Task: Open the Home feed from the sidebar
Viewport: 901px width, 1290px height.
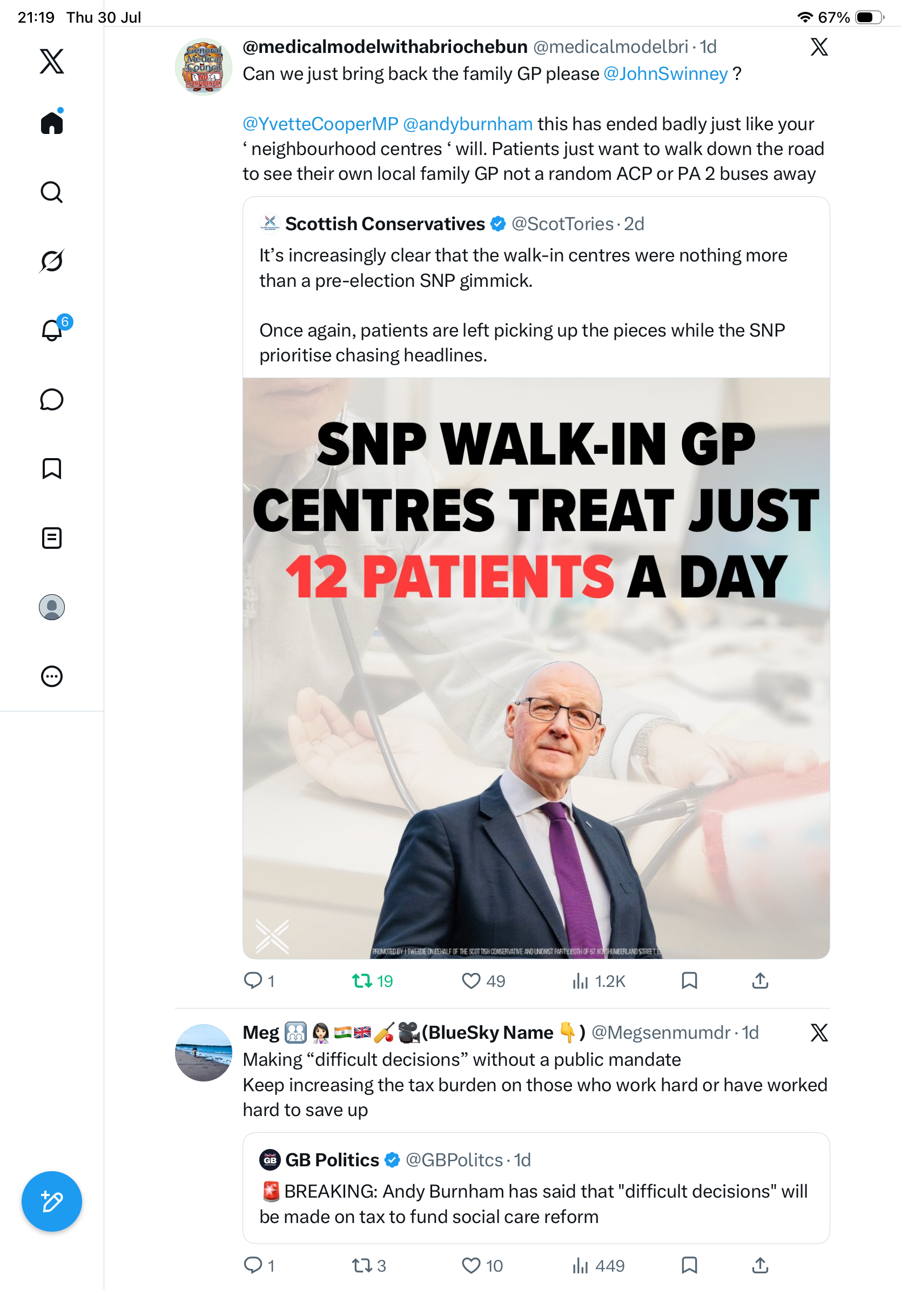Action: [52, 122]
